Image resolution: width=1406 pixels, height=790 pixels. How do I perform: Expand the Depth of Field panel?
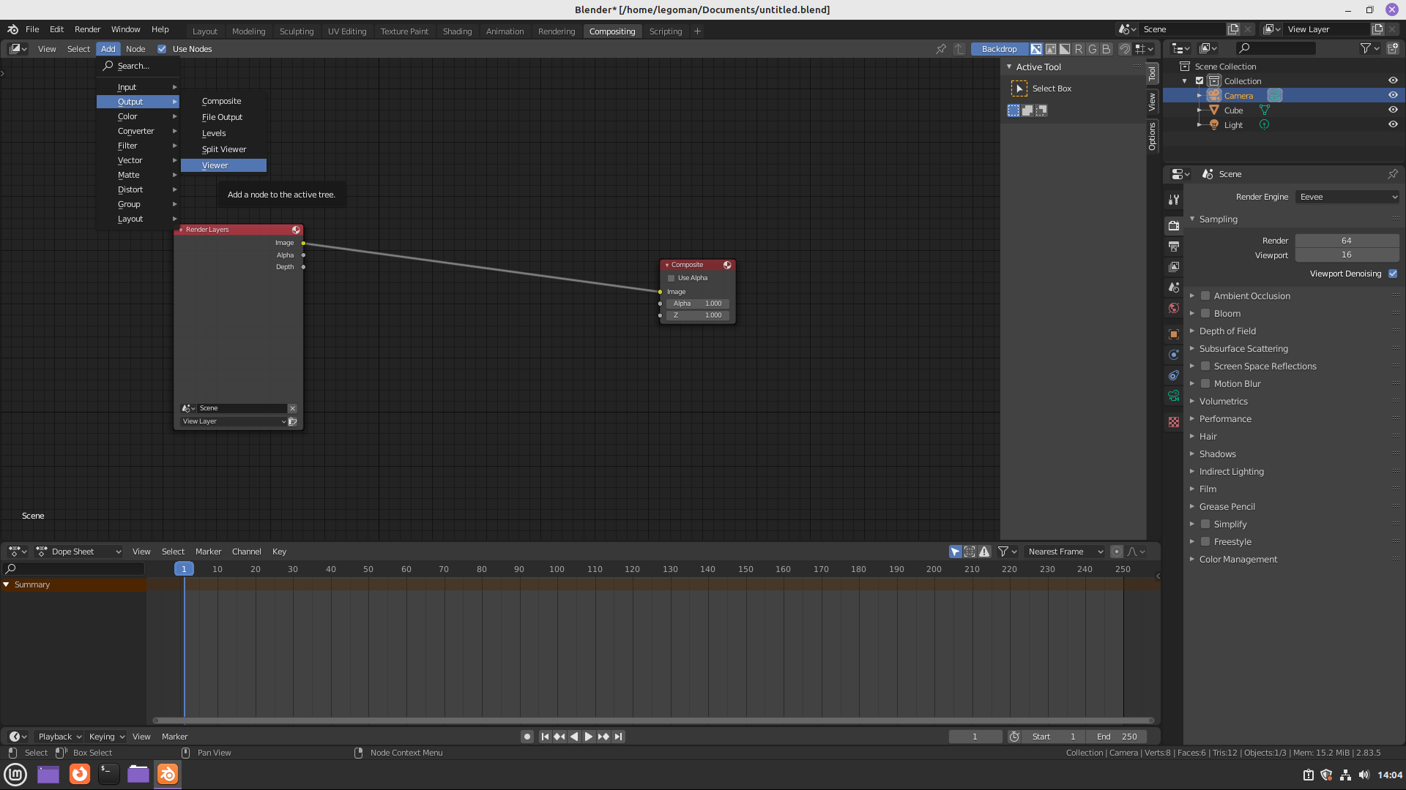click(x=1227, y=331)
